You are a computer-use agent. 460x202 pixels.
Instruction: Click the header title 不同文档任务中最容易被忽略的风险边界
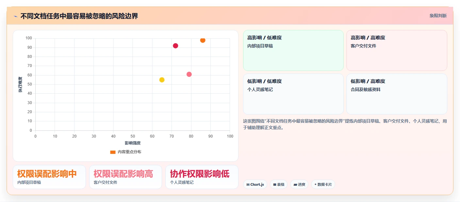click(79, 16)
